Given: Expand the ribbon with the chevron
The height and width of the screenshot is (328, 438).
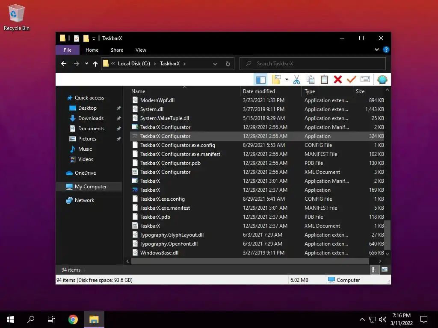Looking at the screenshot, I should (377, 50).
